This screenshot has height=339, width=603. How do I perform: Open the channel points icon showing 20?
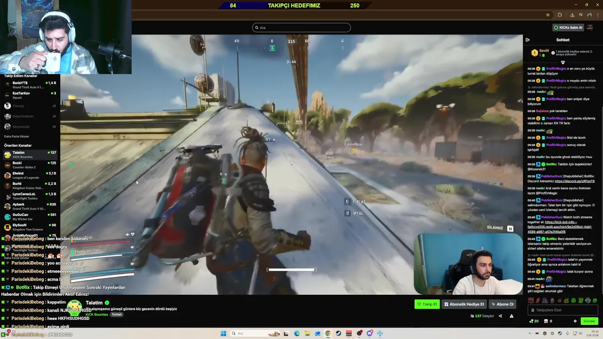point(534,321)
